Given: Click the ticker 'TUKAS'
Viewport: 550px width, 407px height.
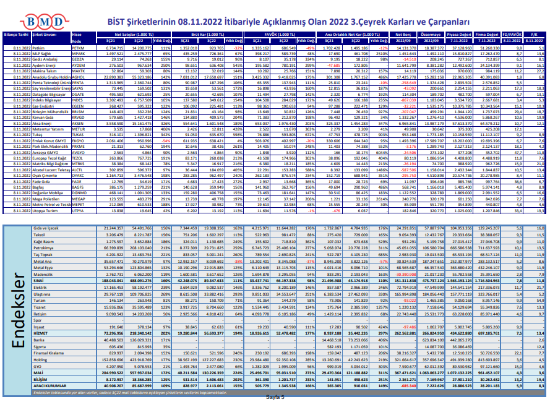Looking at the screenshot, I should point(77,135).
